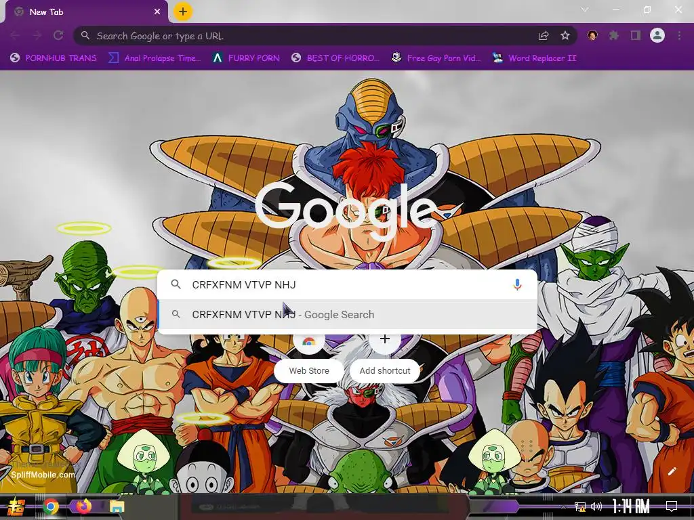The image size is (694, 520).
Task: Close the New Tab tab
Action: point(157,12)
